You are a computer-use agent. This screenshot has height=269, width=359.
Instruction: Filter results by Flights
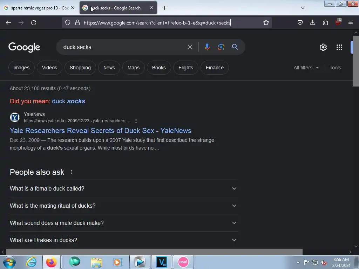[x=186, y=68]
